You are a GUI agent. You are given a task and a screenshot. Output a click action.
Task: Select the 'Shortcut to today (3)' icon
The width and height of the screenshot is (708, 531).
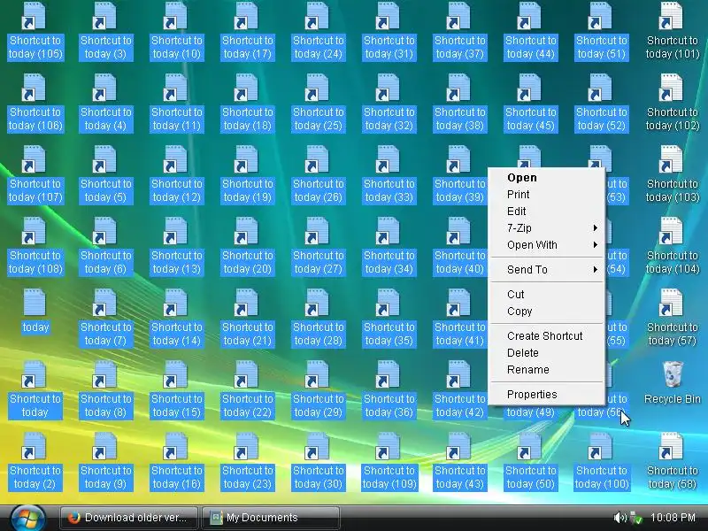[x=106, y=32]
